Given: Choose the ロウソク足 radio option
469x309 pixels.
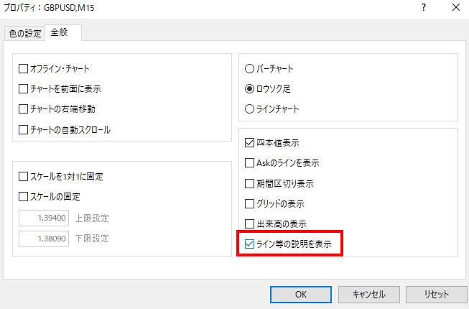Looking at the screenshot, I should click(250, 89).
